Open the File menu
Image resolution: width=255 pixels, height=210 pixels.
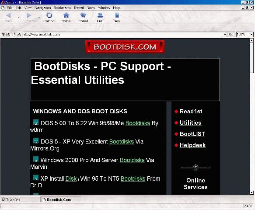click(10, 7)
